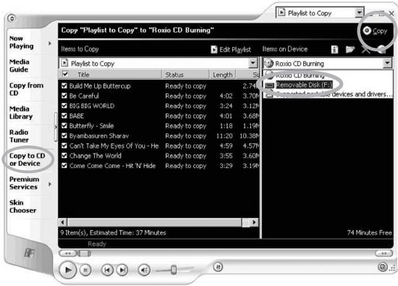398x286 pixels.
Task: Click the delete X icon in Items on Device
Action: [x=365, y=49]
